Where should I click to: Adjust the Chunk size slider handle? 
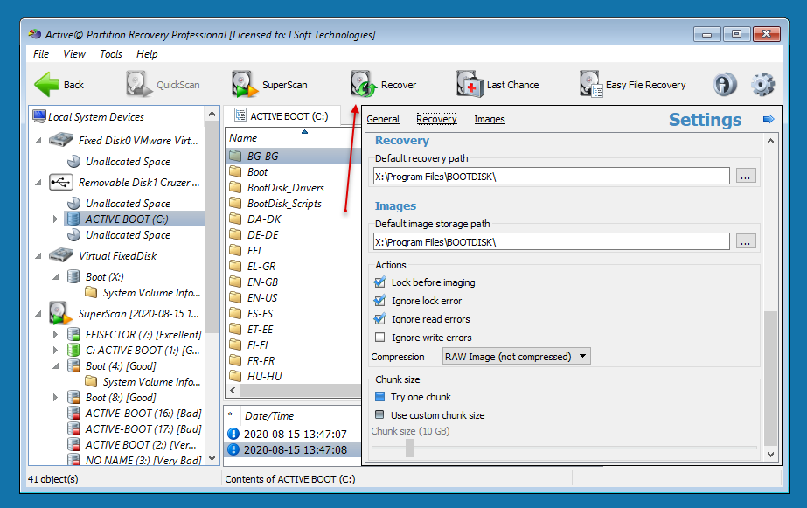tap(410, 448)
